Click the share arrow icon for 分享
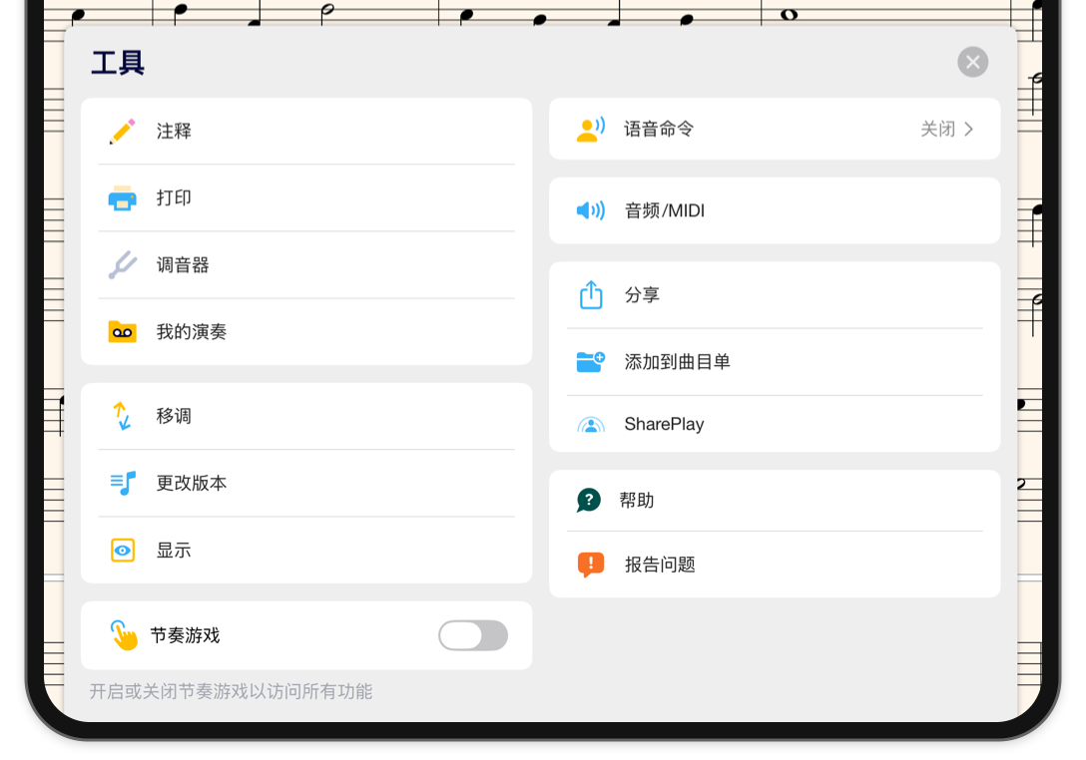This screenshot has width=1086, height=760. click(591, 295)
